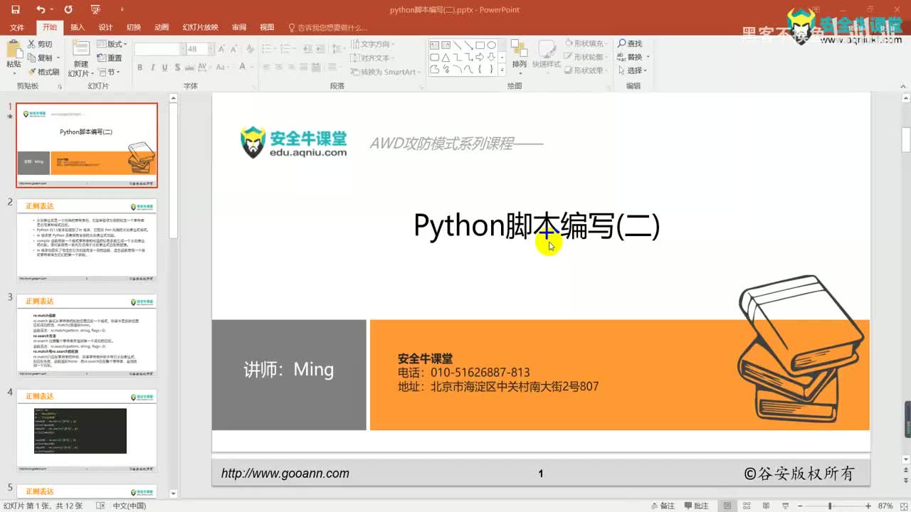This screenshot has width=911, height=512.
Task: Click the font size box showing 48
Action: pos(199,49)
